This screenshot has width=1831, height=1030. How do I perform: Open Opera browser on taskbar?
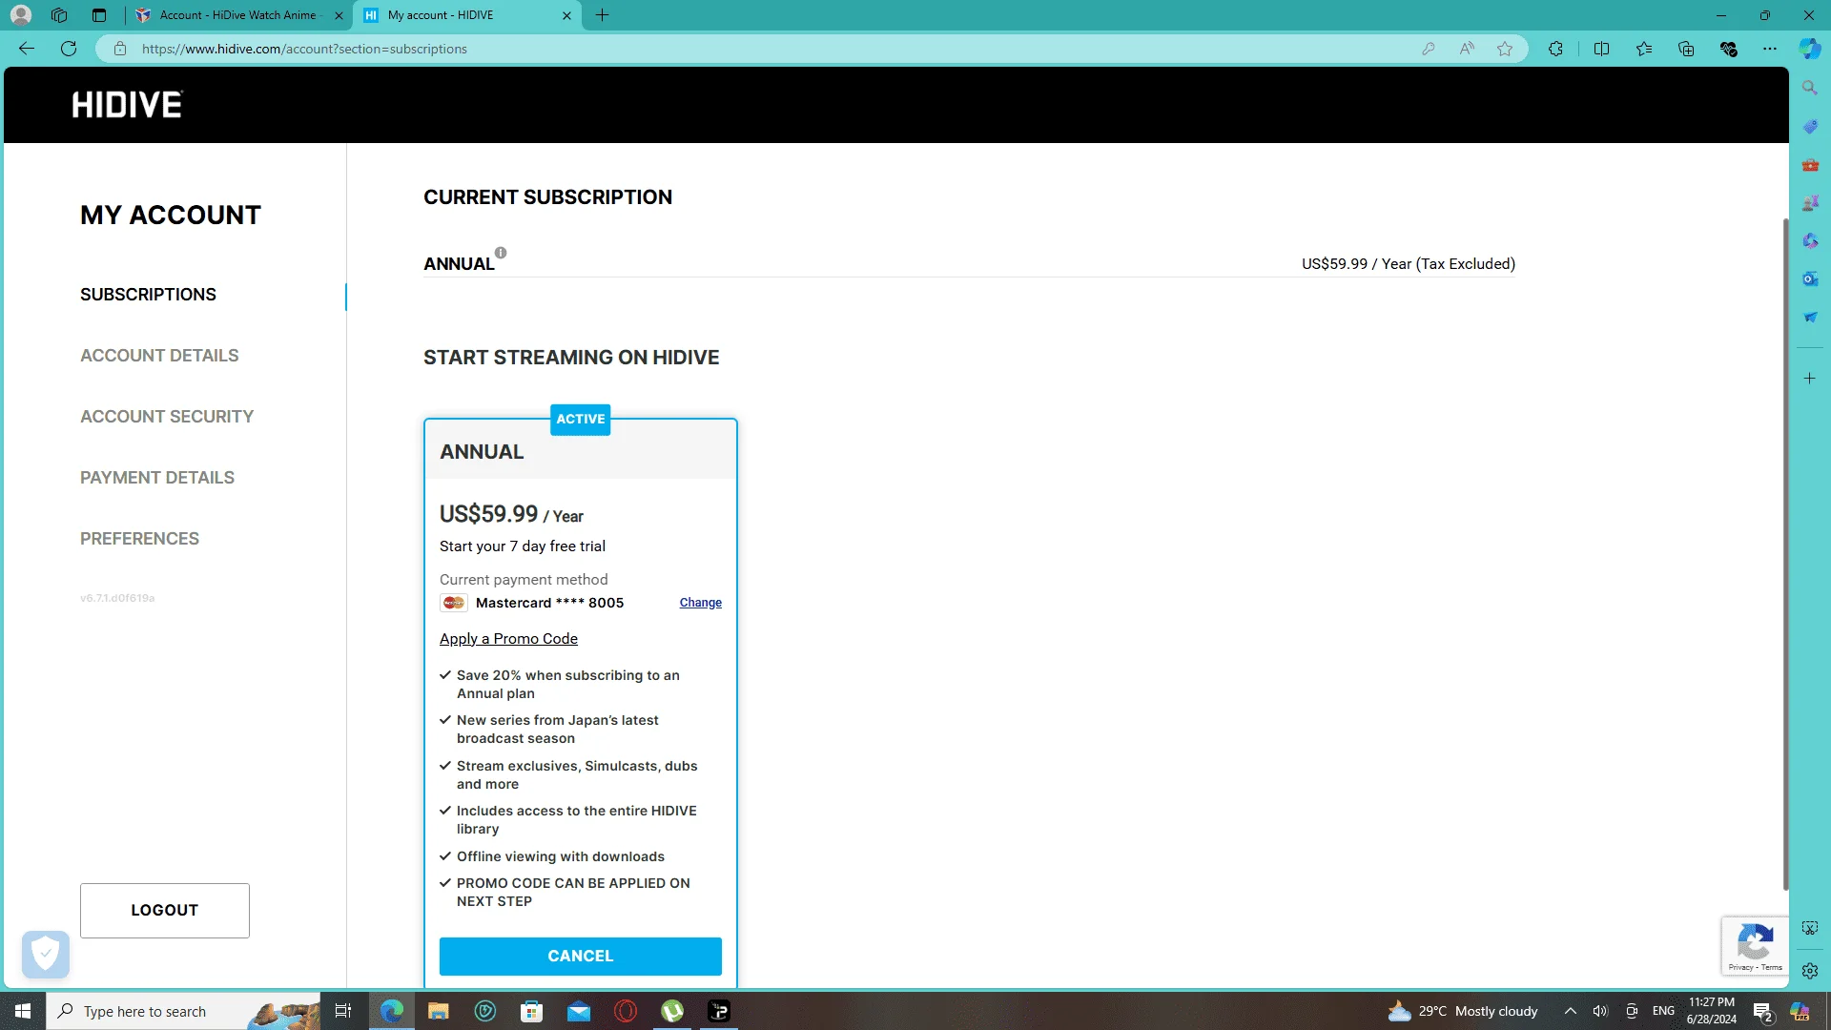tap(626, 1011)
